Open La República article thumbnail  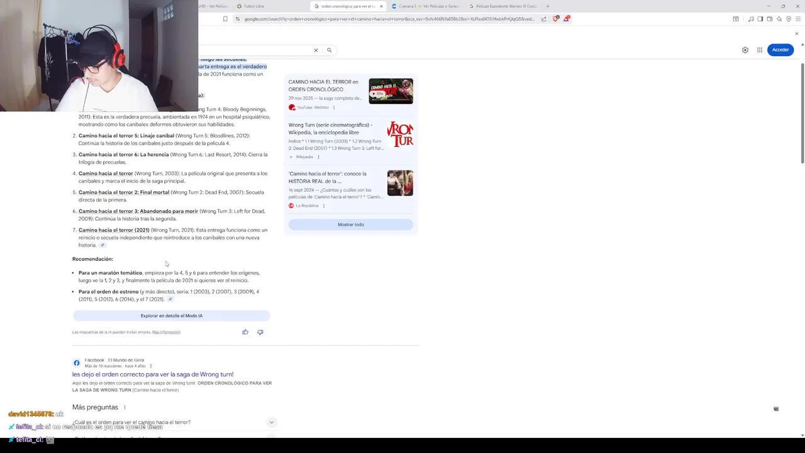(x=400, y=183)
